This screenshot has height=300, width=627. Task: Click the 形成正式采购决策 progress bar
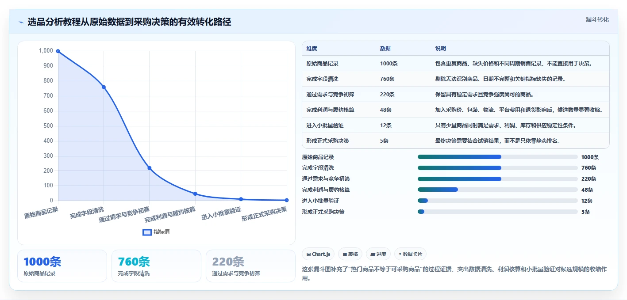pos(498,212)
